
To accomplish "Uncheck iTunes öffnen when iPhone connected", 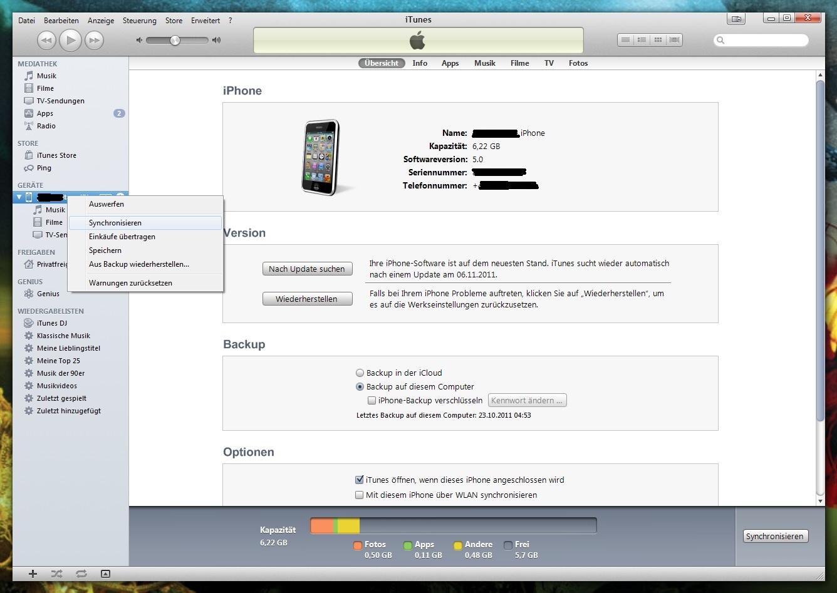I will (359, 480).
